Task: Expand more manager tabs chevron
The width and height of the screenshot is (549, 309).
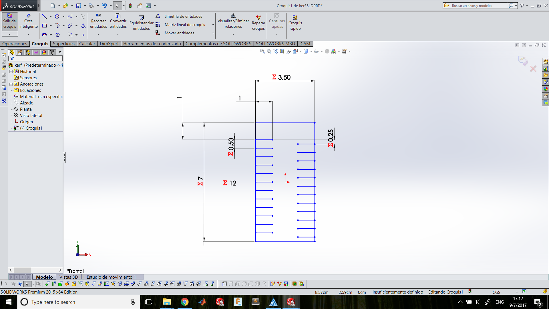Action: coord(60,52)
